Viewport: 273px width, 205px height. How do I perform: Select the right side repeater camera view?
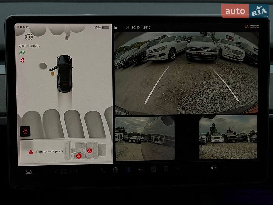[228, 137]
